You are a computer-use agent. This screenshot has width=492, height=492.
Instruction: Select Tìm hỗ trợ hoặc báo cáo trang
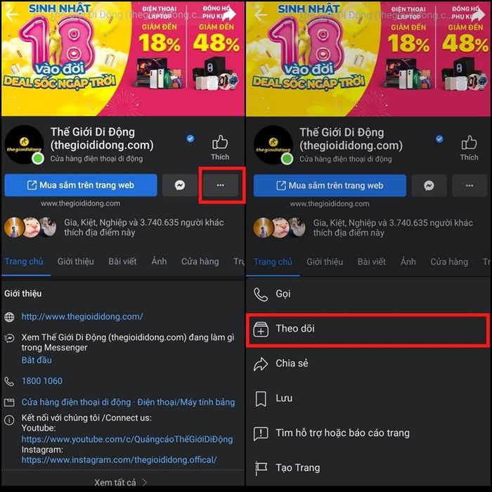368,434
